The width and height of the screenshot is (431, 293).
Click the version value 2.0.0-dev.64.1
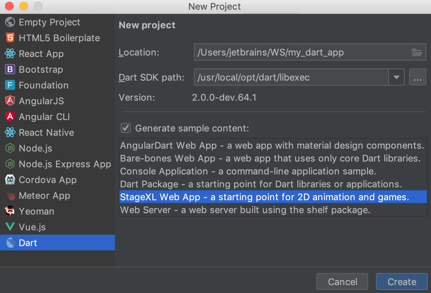tap(224, 97)
